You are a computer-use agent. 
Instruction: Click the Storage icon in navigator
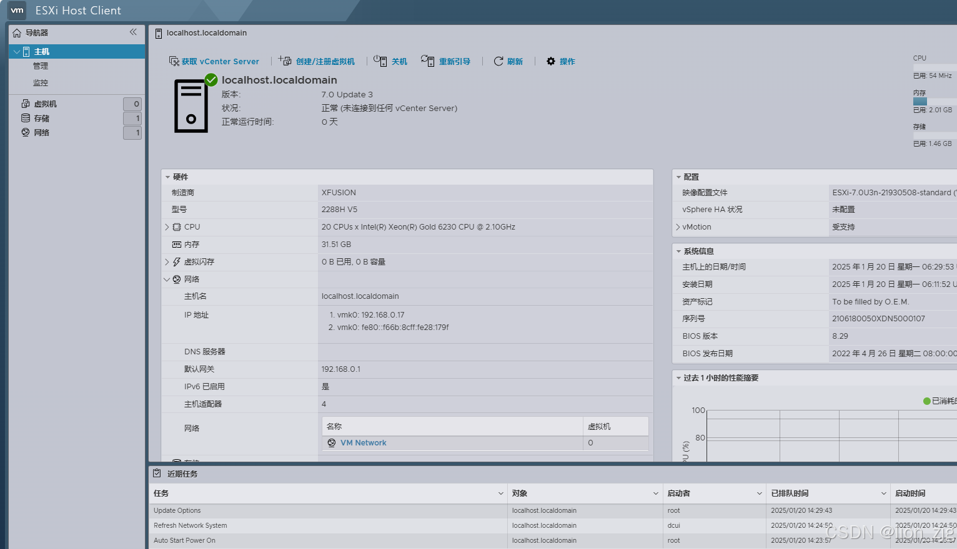pyautogui.click(x=26, y=118)
